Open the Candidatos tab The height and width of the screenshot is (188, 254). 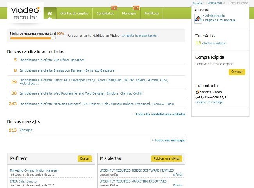pyautogui.click(x=106, y=13)
